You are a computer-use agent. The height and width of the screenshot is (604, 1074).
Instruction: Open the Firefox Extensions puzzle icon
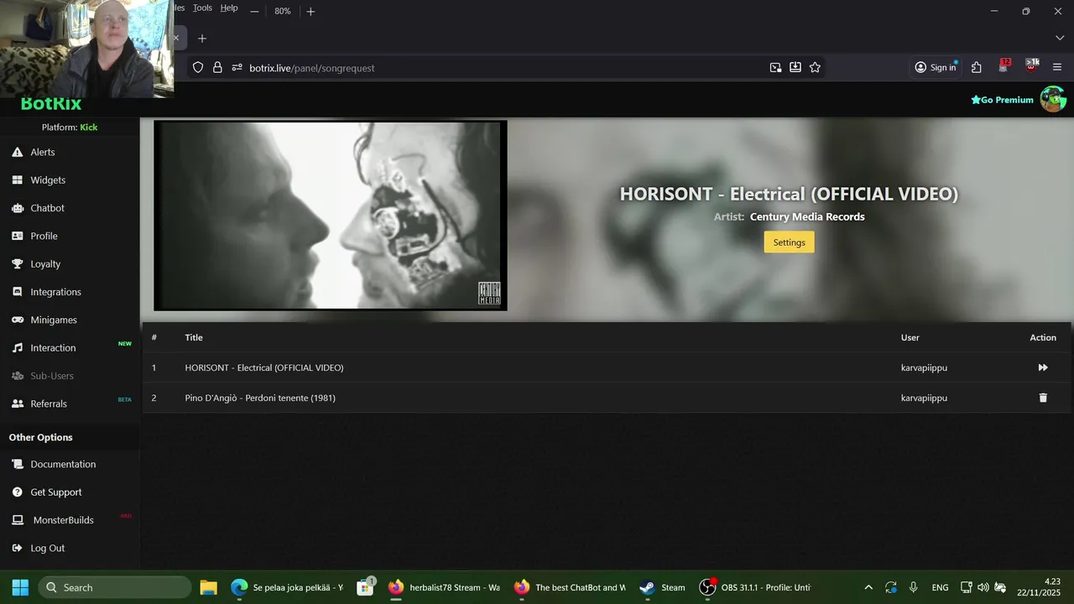976,68
